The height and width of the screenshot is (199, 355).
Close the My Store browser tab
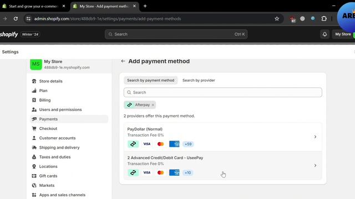(x=134, y=6)
